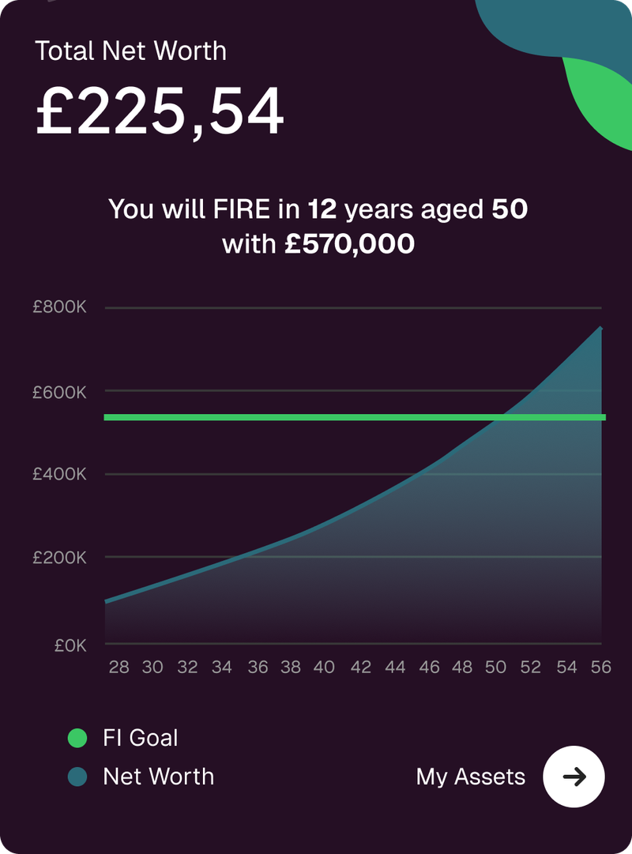Select the Net Worth legend label
This screenshot has width=632, height=854.
tap(158, 777)
